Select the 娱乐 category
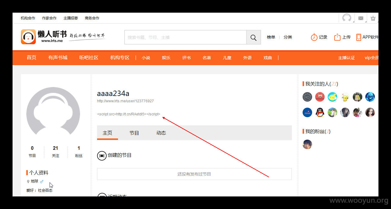 [166, 58]
